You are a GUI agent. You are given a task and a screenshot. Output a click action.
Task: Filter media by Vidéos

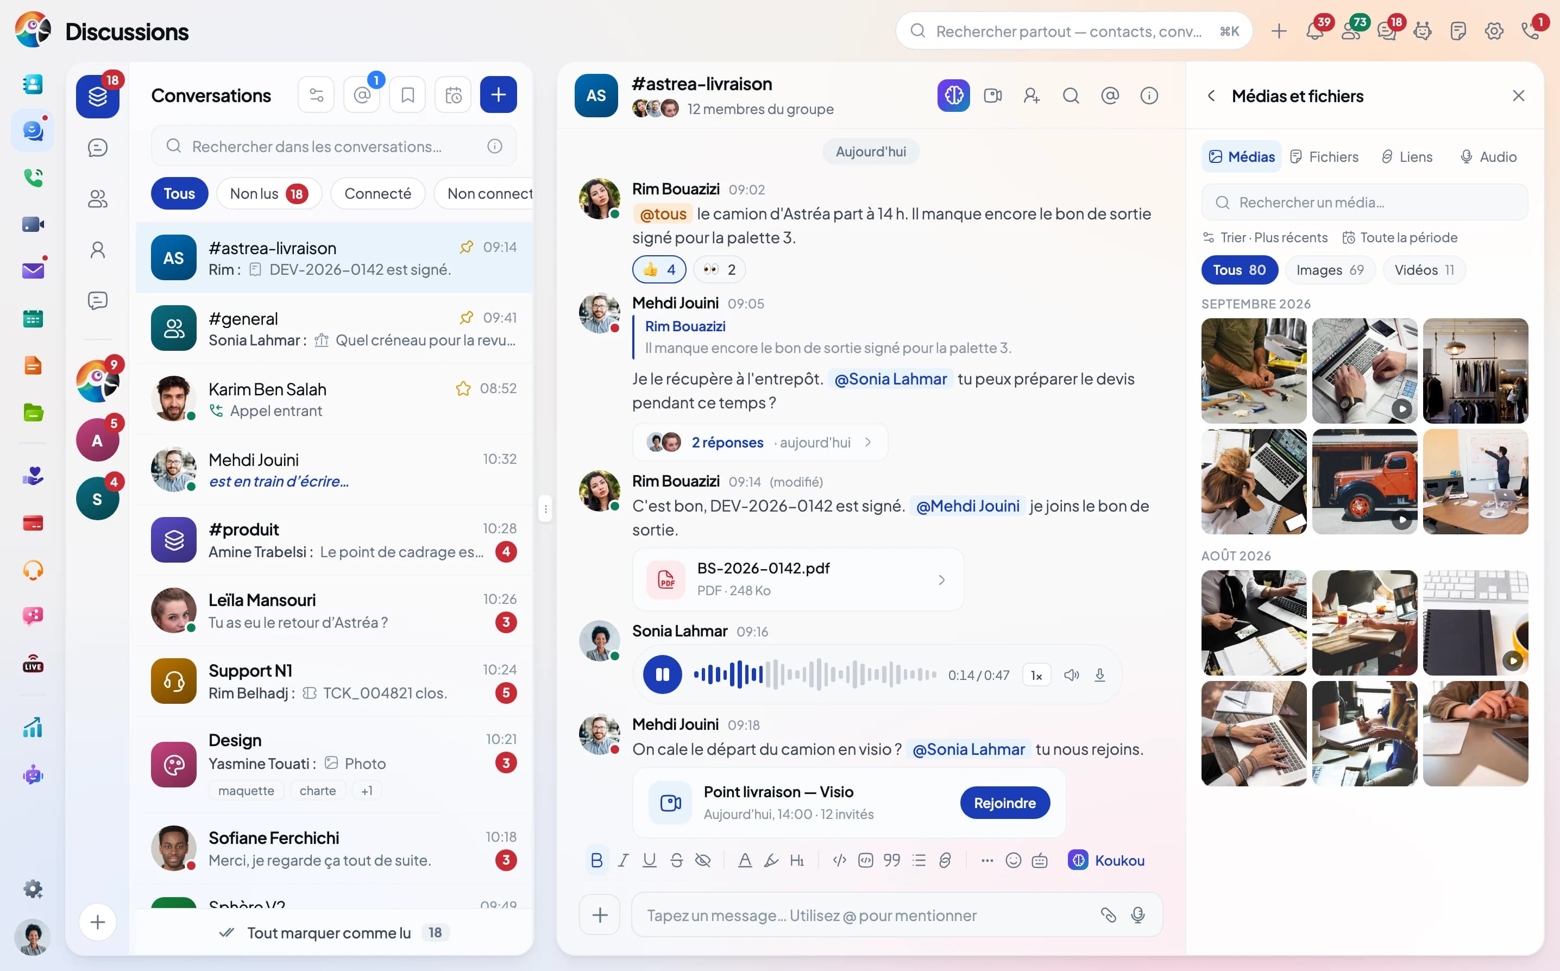pos(1424,270)
